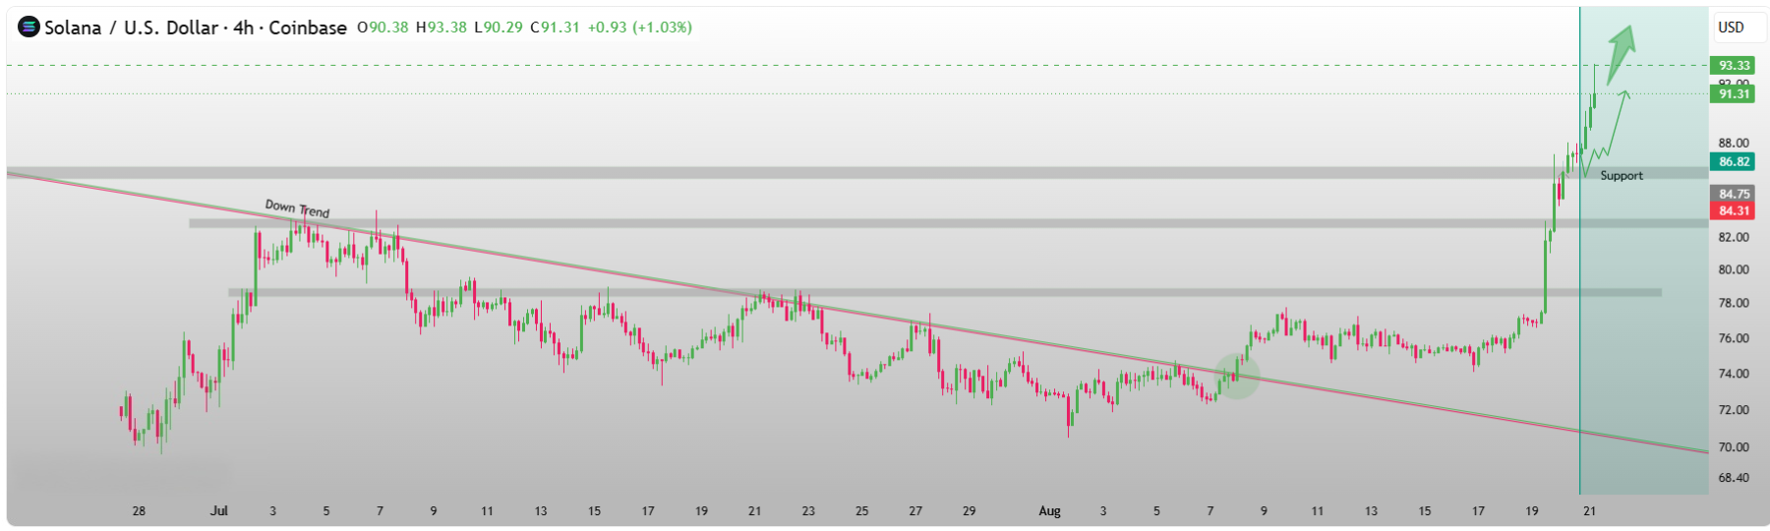Click the 72.00 price axis value
Image resolution: width=1770 pixels, height=531 pixels.
1734,410
